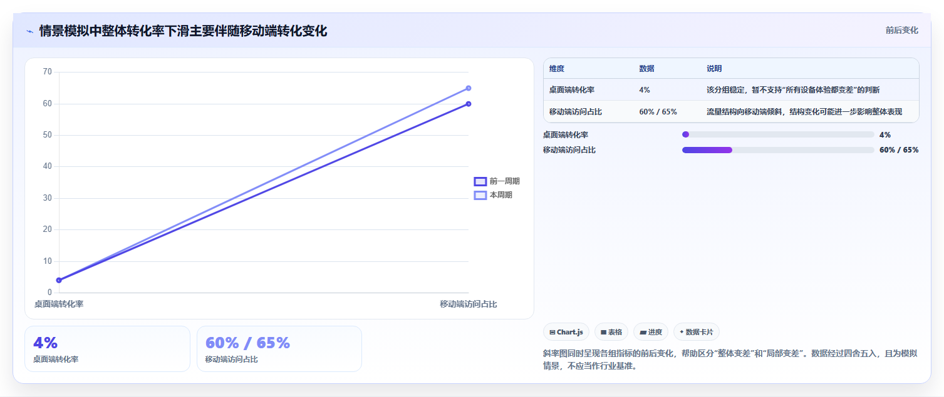
Task: Click the 移动端访问占比 progress bar
Action: pyautogui.click(x=778, y=150)
